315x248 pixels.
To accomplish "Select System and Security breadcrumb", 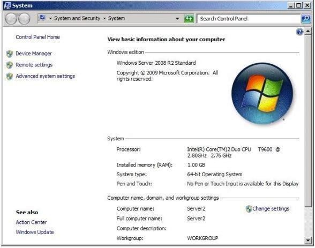I will click(x=77, y=18).
